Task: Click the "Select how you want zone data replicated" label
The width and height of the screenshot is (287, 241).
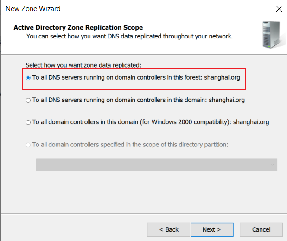Action: coord(83,65)
